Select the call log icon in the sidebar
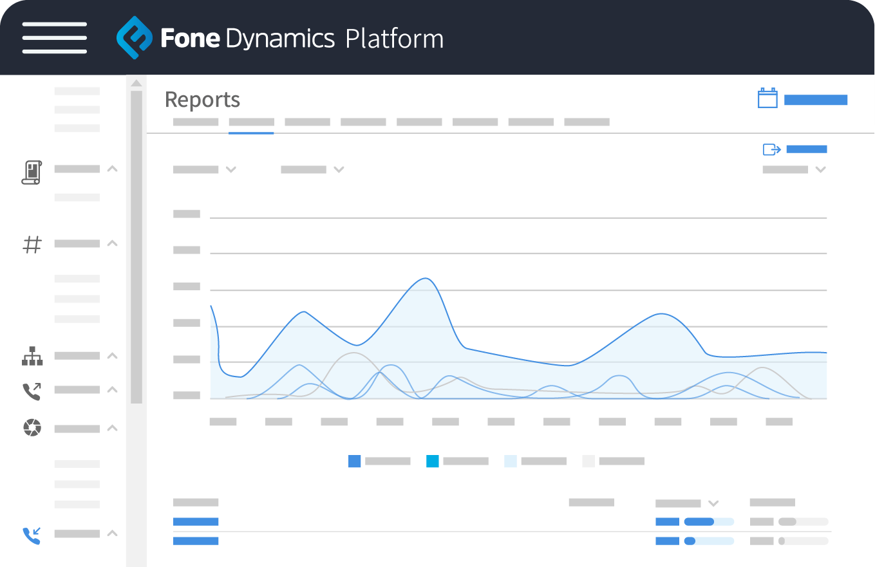The image size is (875, 567). click(x=32, y=172)
